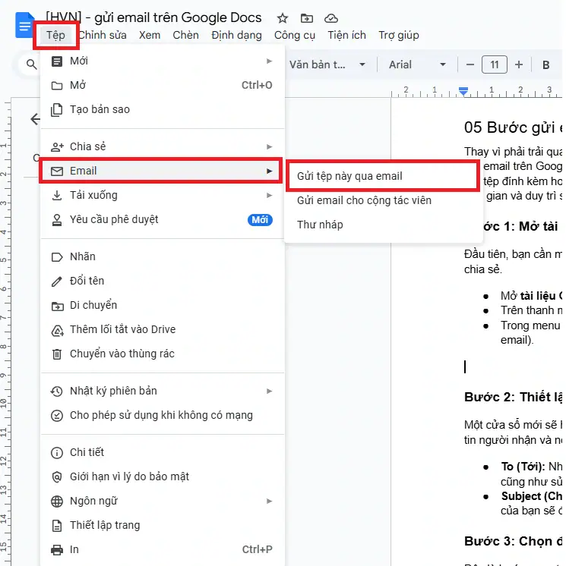This screenshot has height=566, width=566.
Task: Open the Format menu in menu bar
Action: click(x=236, y=35)
